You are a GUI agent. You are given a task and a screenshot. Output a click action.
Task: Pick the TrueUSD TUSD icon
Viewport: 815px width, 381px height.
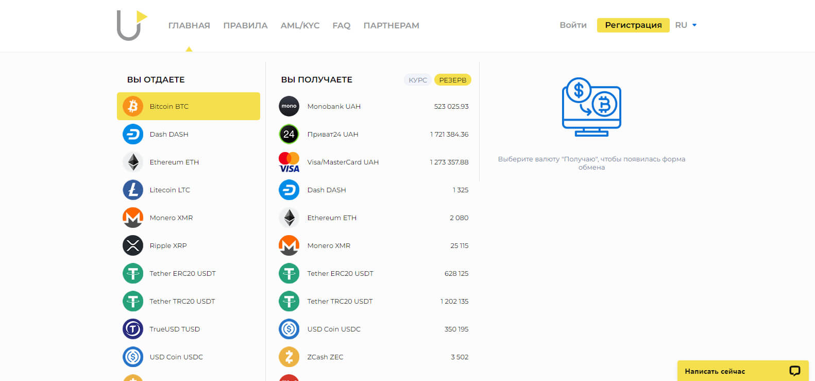(133, 329)
